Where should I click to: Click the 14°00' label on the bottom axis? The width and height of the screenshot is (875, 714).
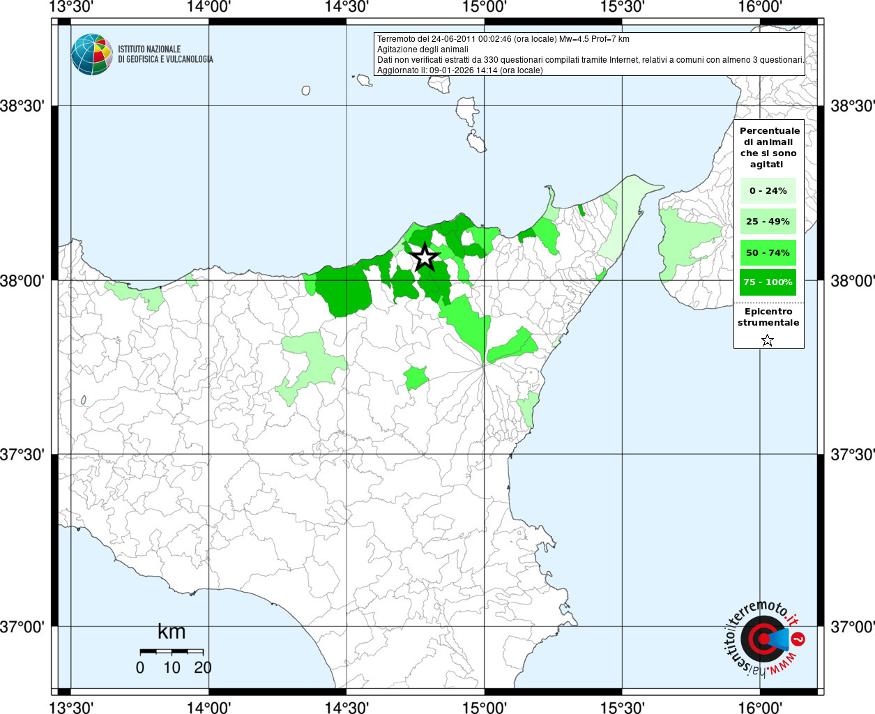209,707
